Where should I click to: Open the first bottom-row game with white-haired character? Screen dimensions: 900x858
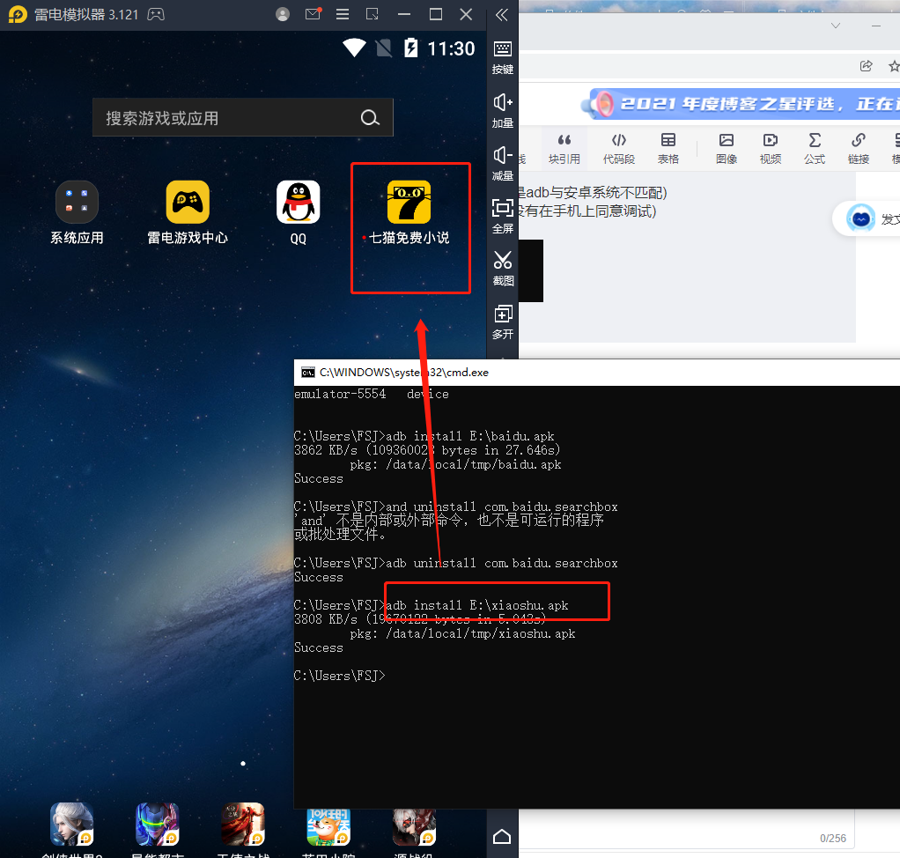71,825
